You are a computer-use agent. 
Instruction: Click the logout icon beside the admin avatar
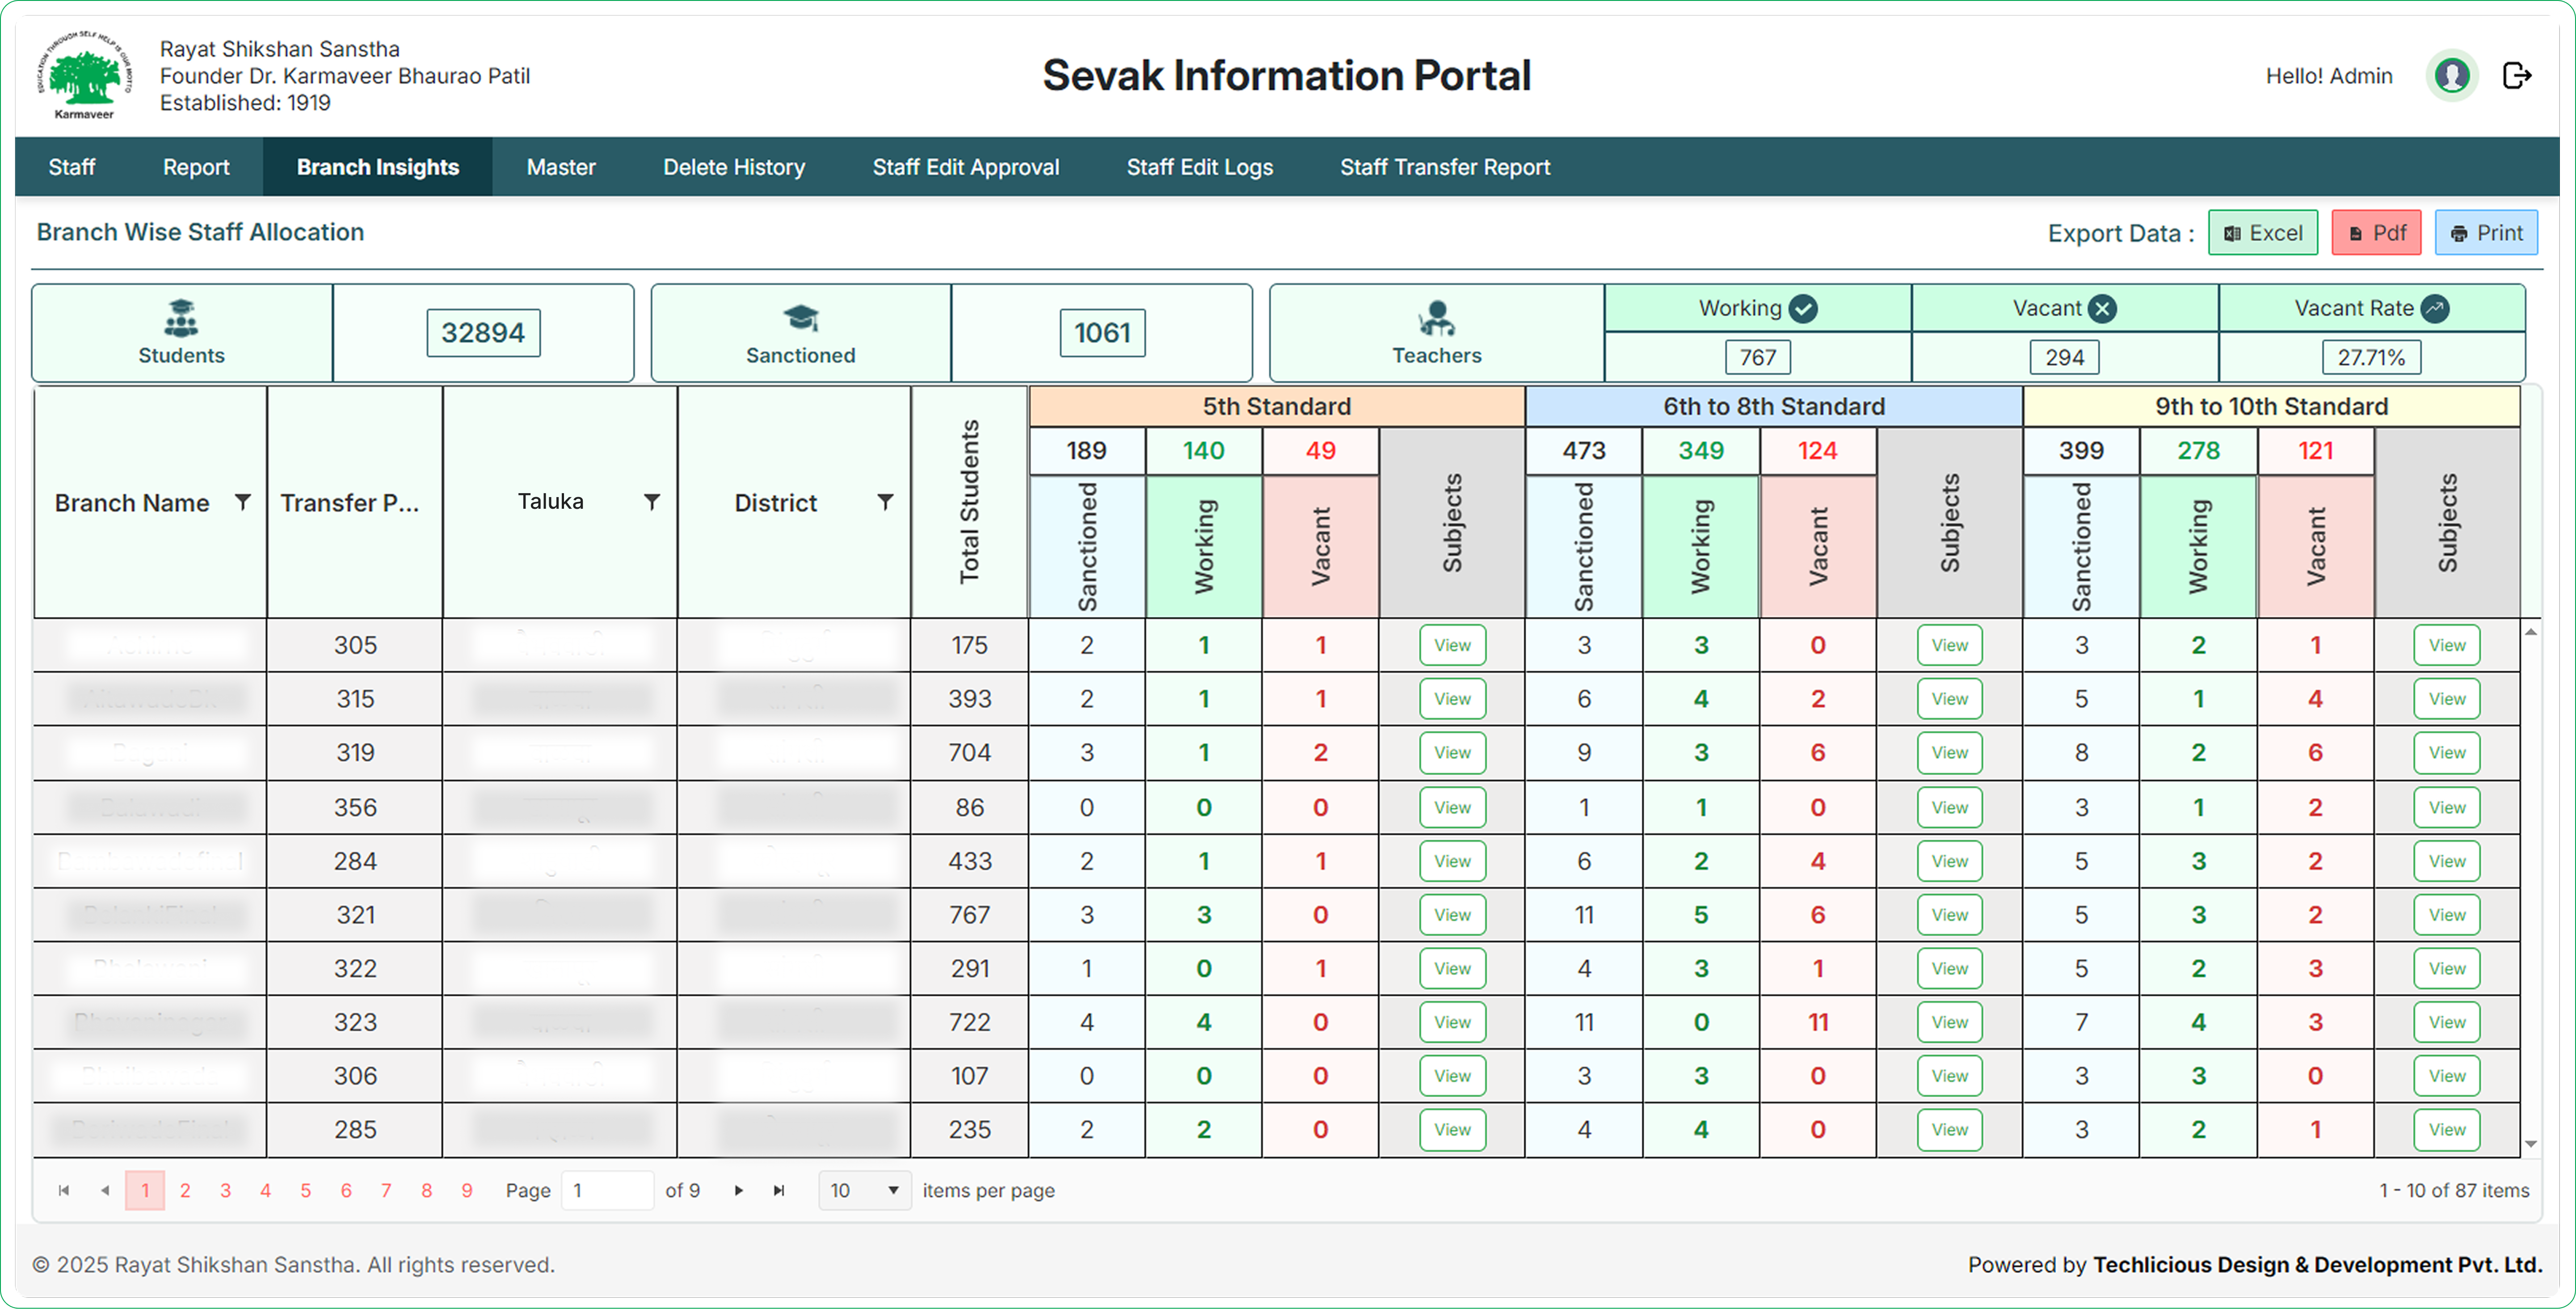[x=2516, y=76]
